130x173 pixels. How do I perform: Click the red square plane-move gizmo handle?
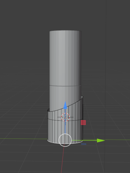click(83, 122)
